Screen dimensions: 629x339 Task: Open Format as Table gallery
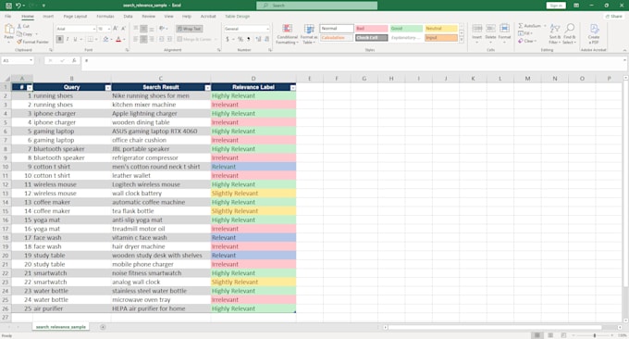pos(309,33)
